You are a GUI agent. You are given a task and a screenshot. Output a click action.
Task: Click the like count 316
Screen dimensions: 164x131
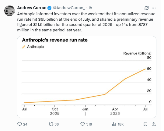[x=89, y=124]
